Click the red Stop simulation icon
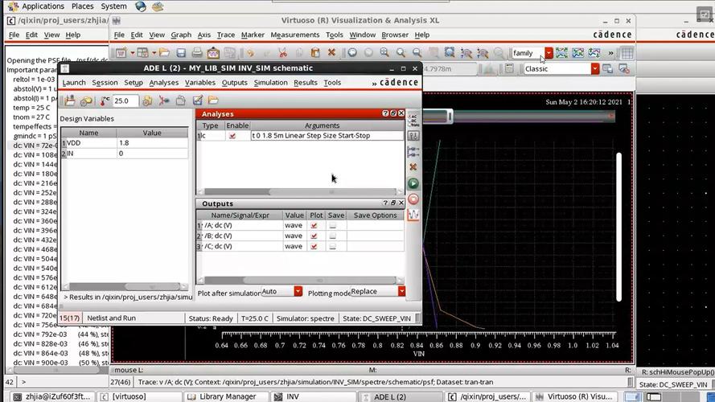This screenshot has width=715, height=402. pyautogui.click(x=413, y=199)
